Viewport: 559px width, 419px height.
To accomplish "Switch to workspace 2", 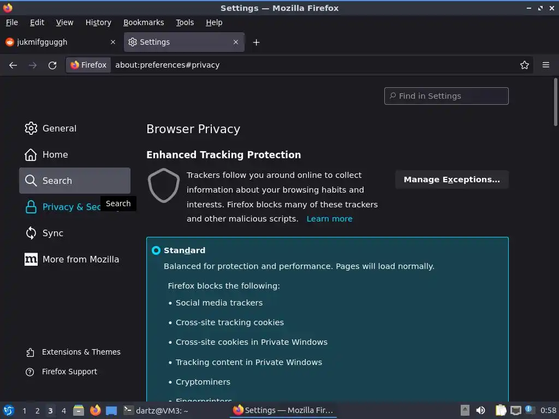I will 37,411.
